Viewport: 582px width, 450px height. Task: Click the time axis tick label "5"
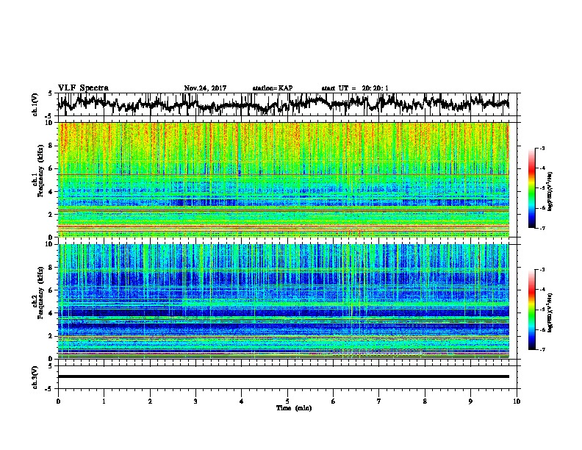pos(287,401)
